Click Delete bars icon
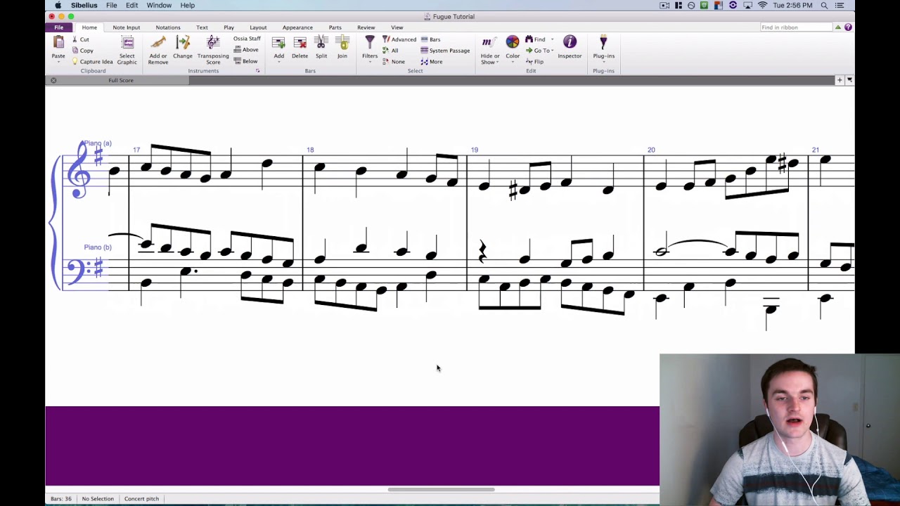Viewport: 900px width, 506px height. [x=300, y=43]
